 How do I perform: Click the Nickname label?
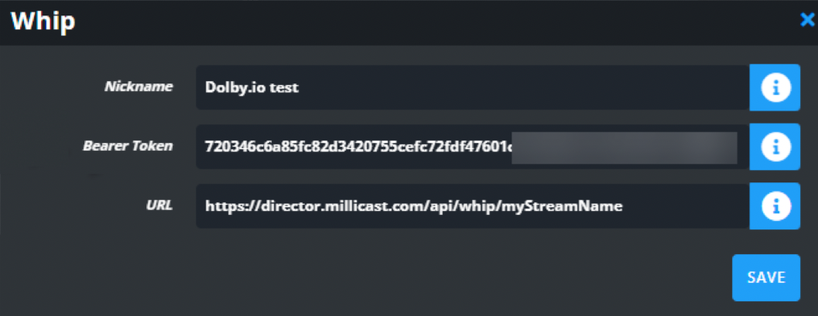(139, 87)
